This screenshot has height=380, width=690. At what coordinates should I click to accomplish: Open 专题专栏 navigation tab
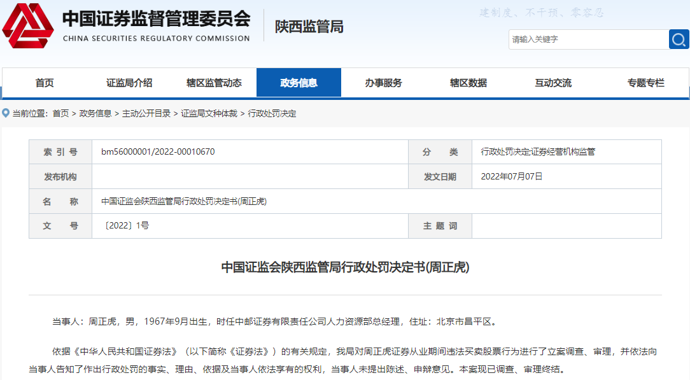645,83
